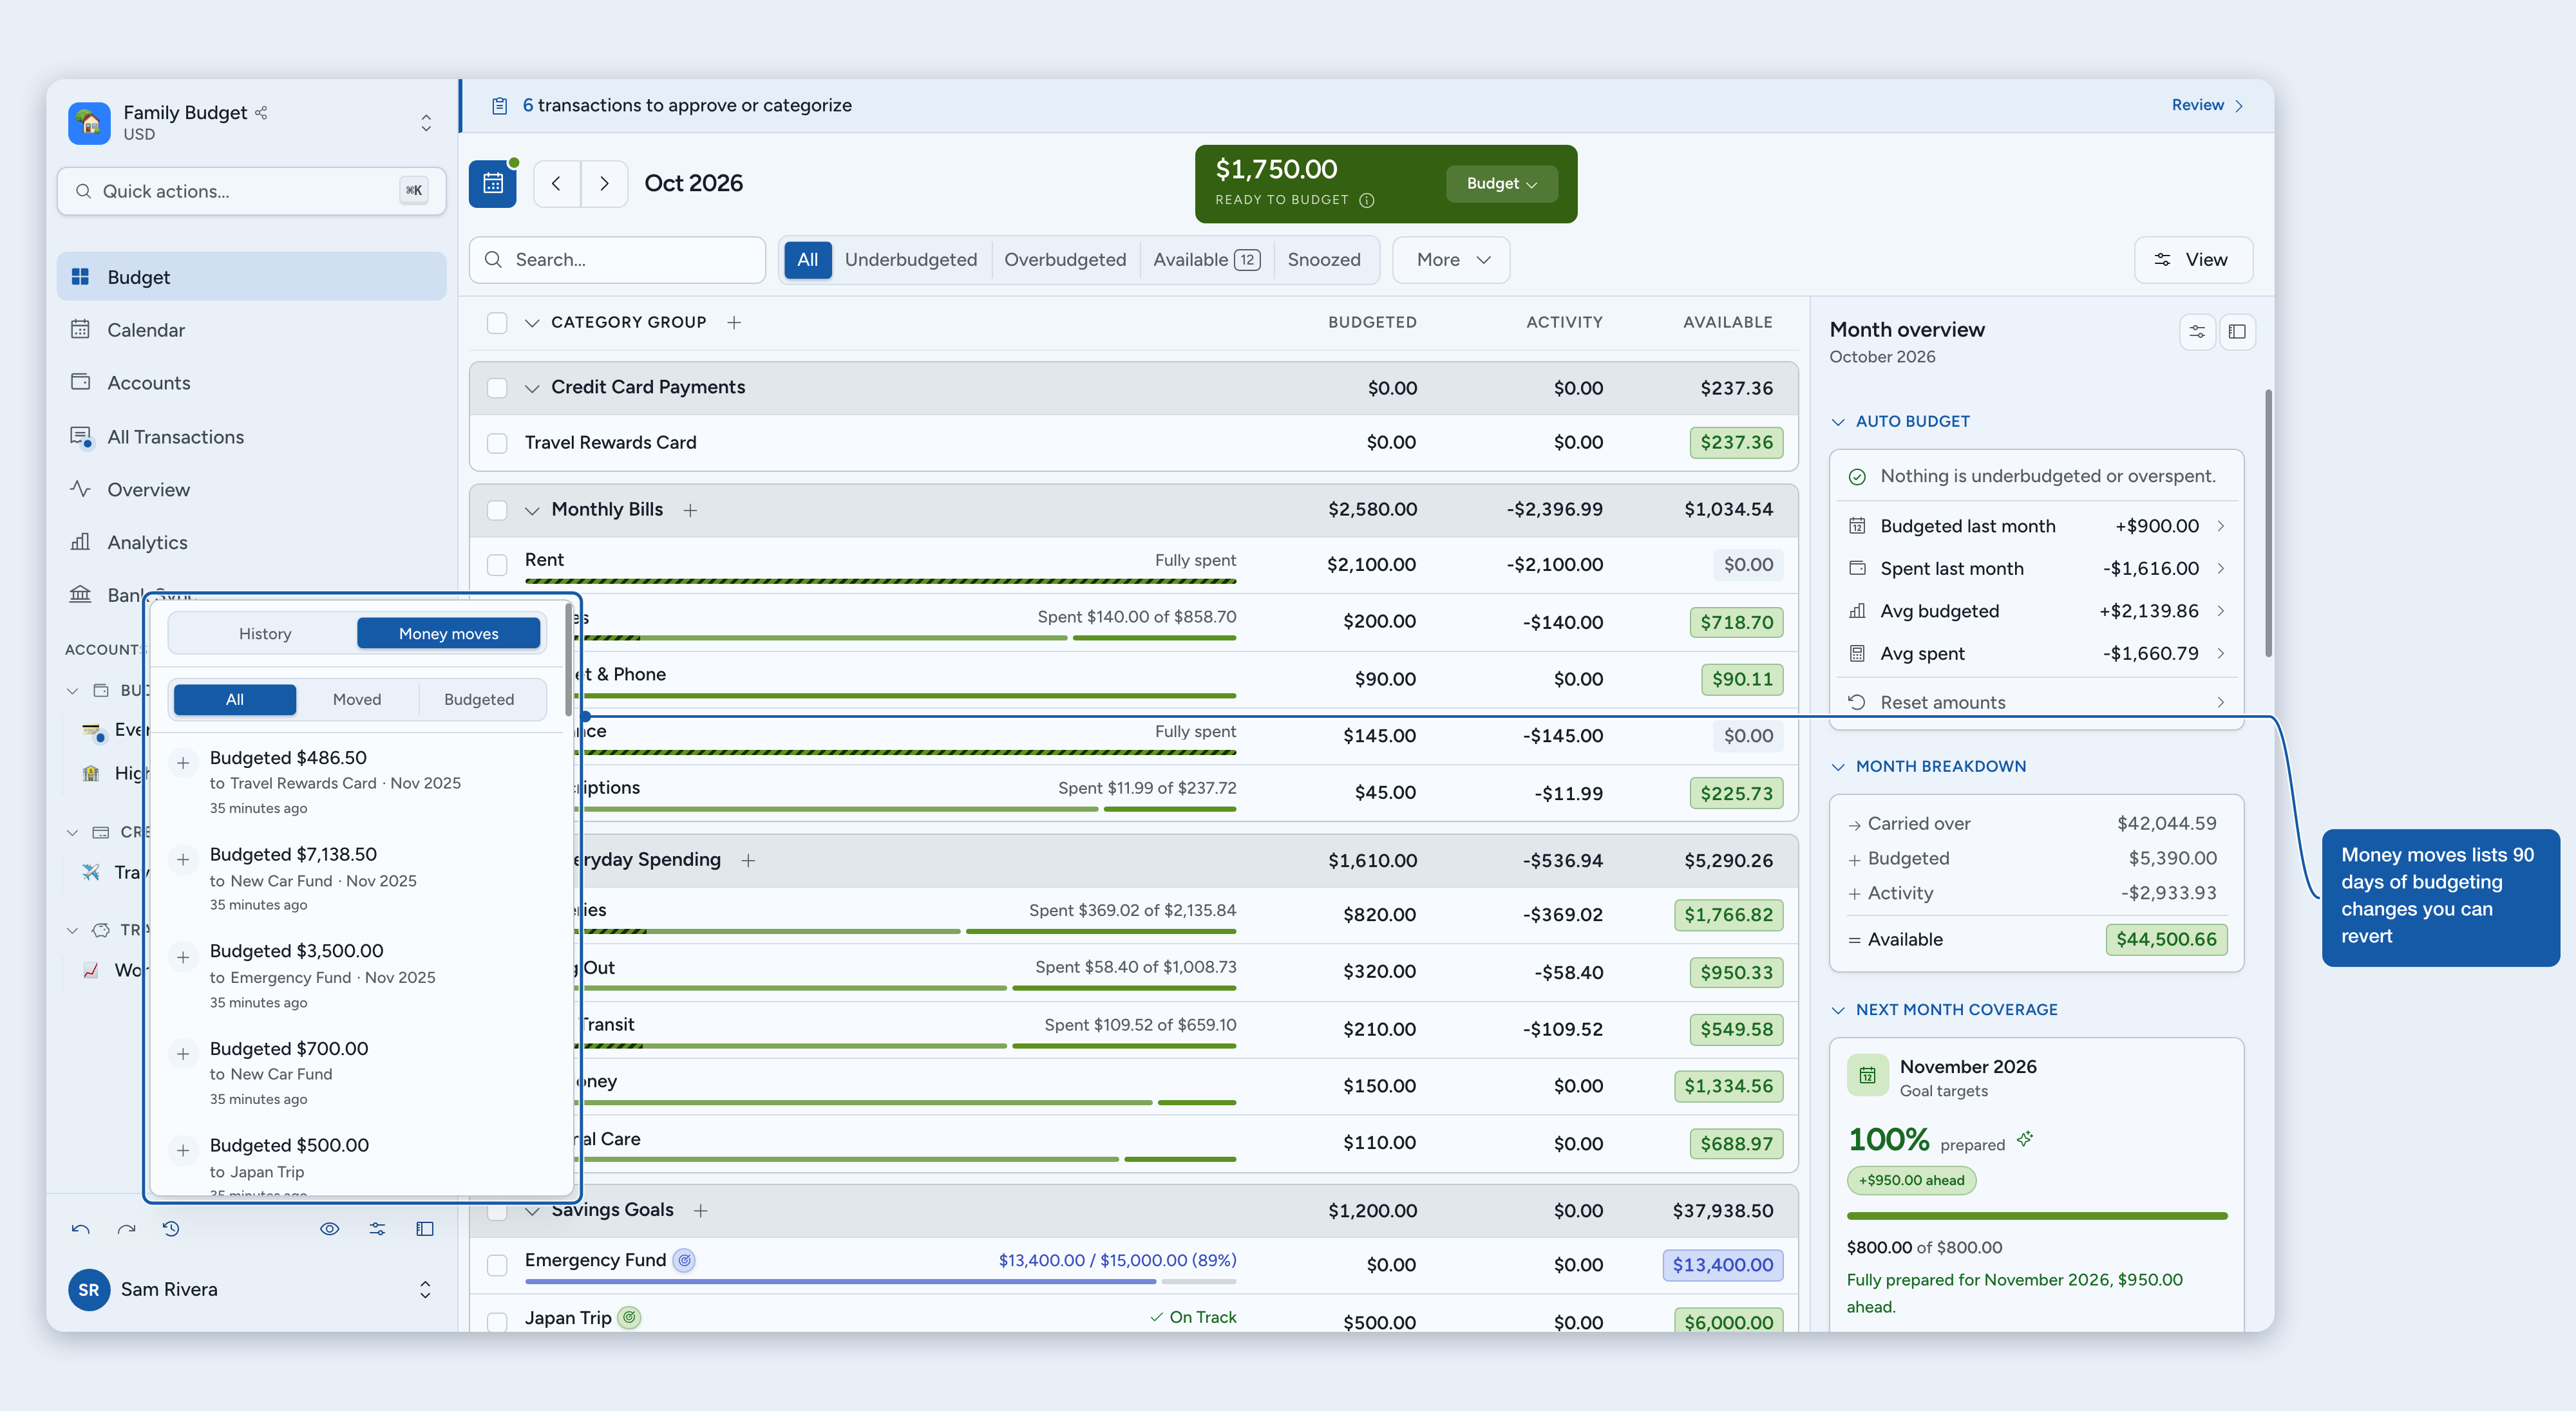Check the Rent row checkbox
The image size is (2576, 1411).
pyautogui.click(x=497, y=566)
